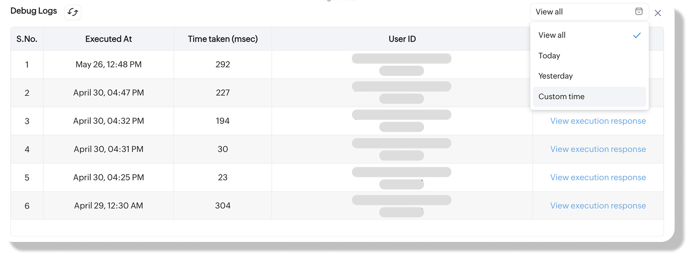Click the refresh debug logs icon
Image resolution: width=687 pixels, height=254 pixels.
pos(72,13)
